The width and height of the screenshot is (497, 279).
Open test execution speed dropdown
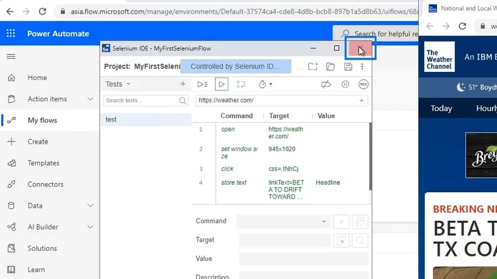265,84
